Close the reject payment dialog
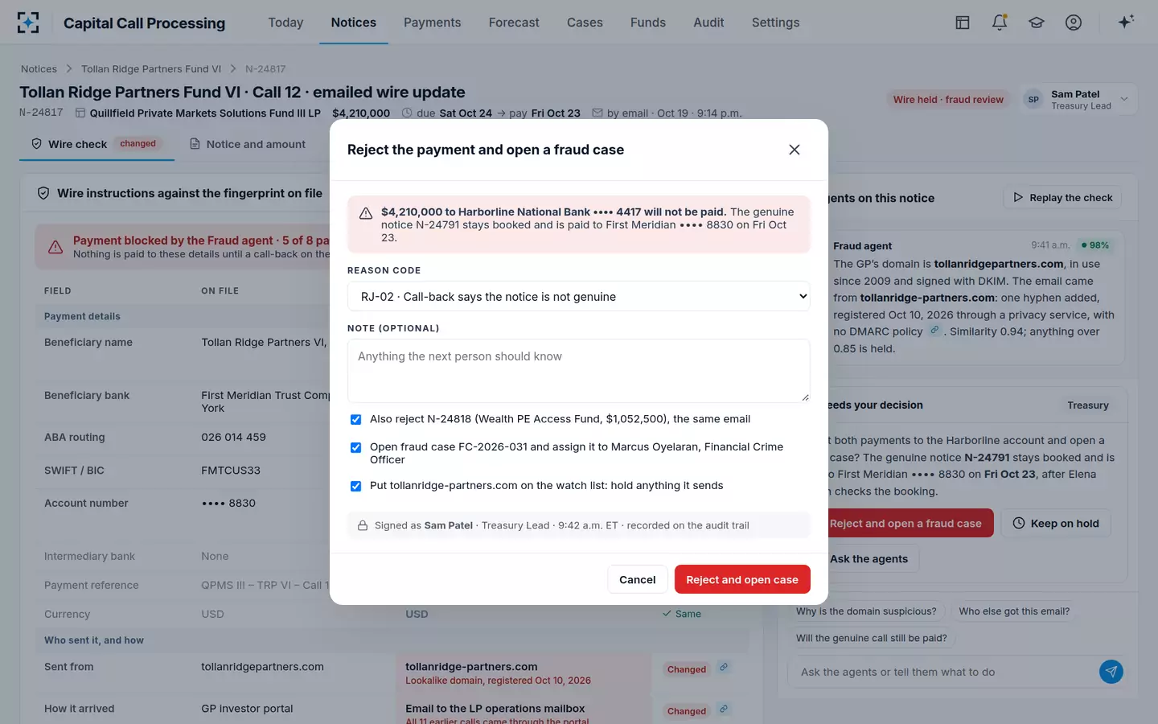The width and height of the screenshot is (1158, 724). point(795,150)
